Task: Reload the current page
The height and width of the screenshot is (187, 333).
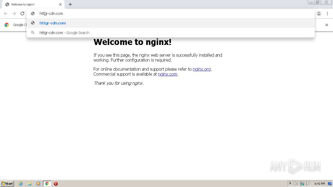Action: 22,14
